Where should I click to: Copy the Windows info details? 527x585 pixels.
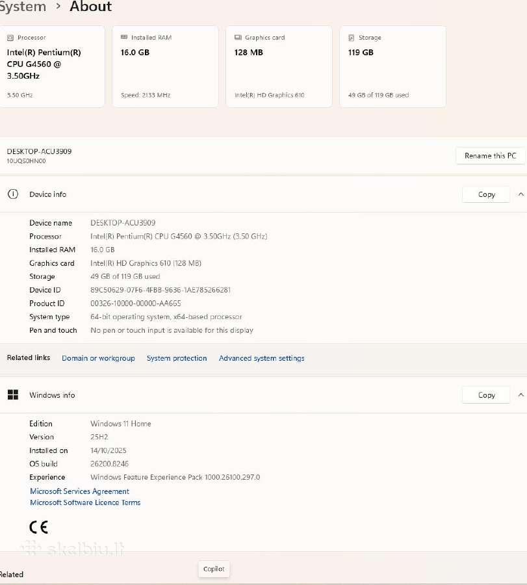click(x=486, y=395)
